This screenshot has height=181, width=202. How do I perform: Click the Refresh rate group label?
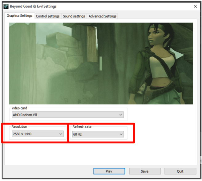(x=82, y=126)
